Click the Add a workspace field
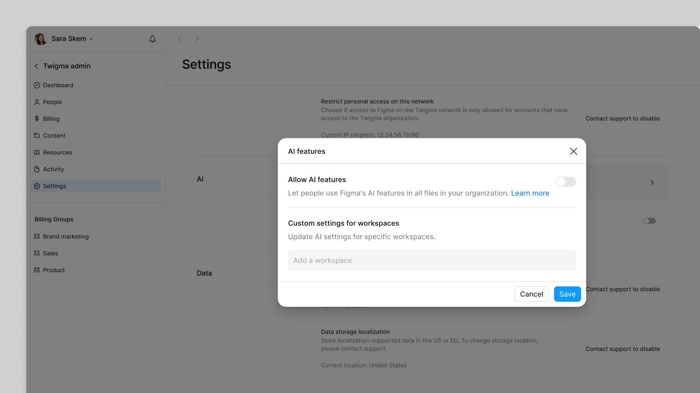The height and width of the screenshot is (393, 700). click(432, 261)
